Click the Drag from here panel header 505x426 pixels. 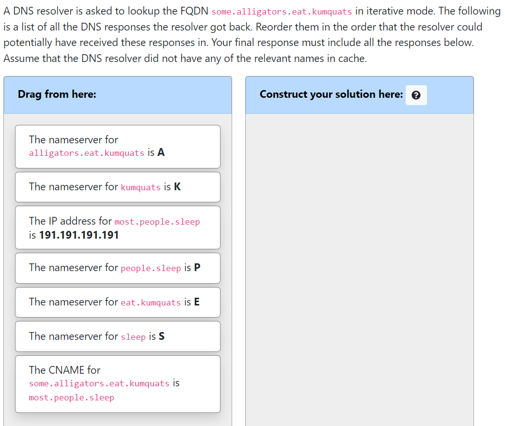point(57,94)
